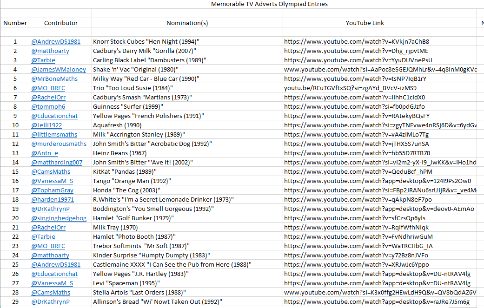Select the title cell "Memorable TV Adverts Olympiad Entries"

coord(269,4)
